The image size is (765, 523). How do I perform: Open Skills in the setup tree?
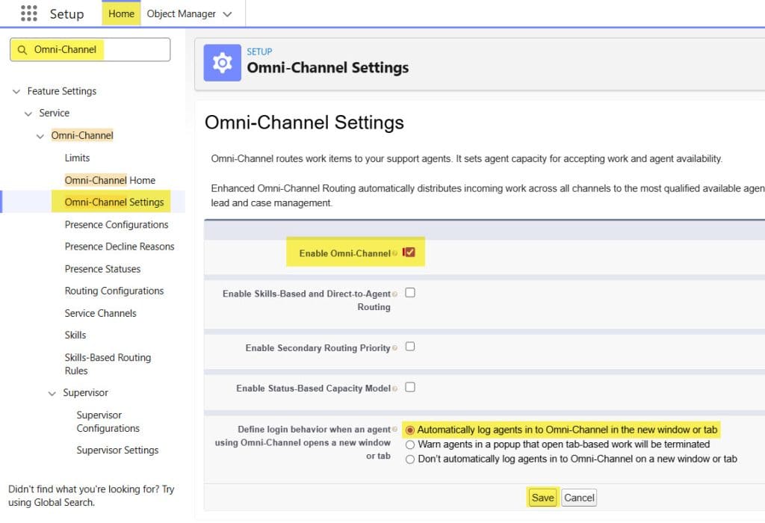(75, 335)
